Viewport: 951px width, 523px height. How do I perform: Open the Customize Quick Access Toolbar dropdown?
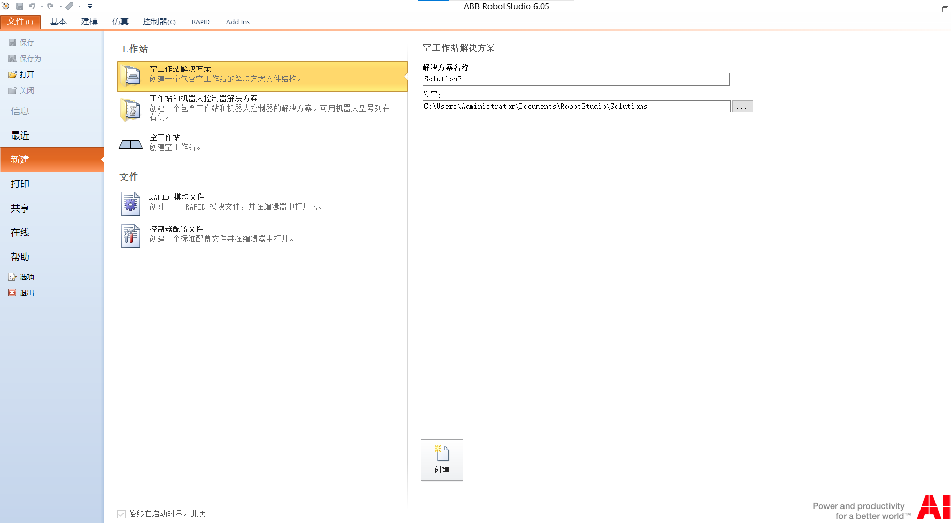pyautogui.click(x=90, y=7)
